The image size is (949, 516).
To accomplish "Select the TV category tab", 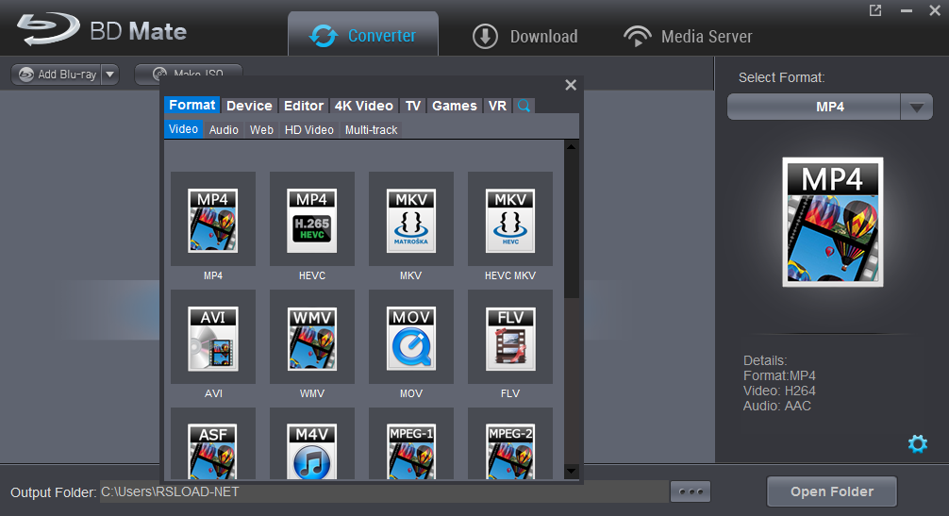I will (x=413, y=106).
